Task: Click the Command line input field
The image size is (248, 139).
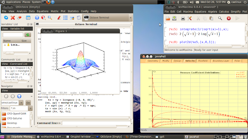Action: [96, 123]
